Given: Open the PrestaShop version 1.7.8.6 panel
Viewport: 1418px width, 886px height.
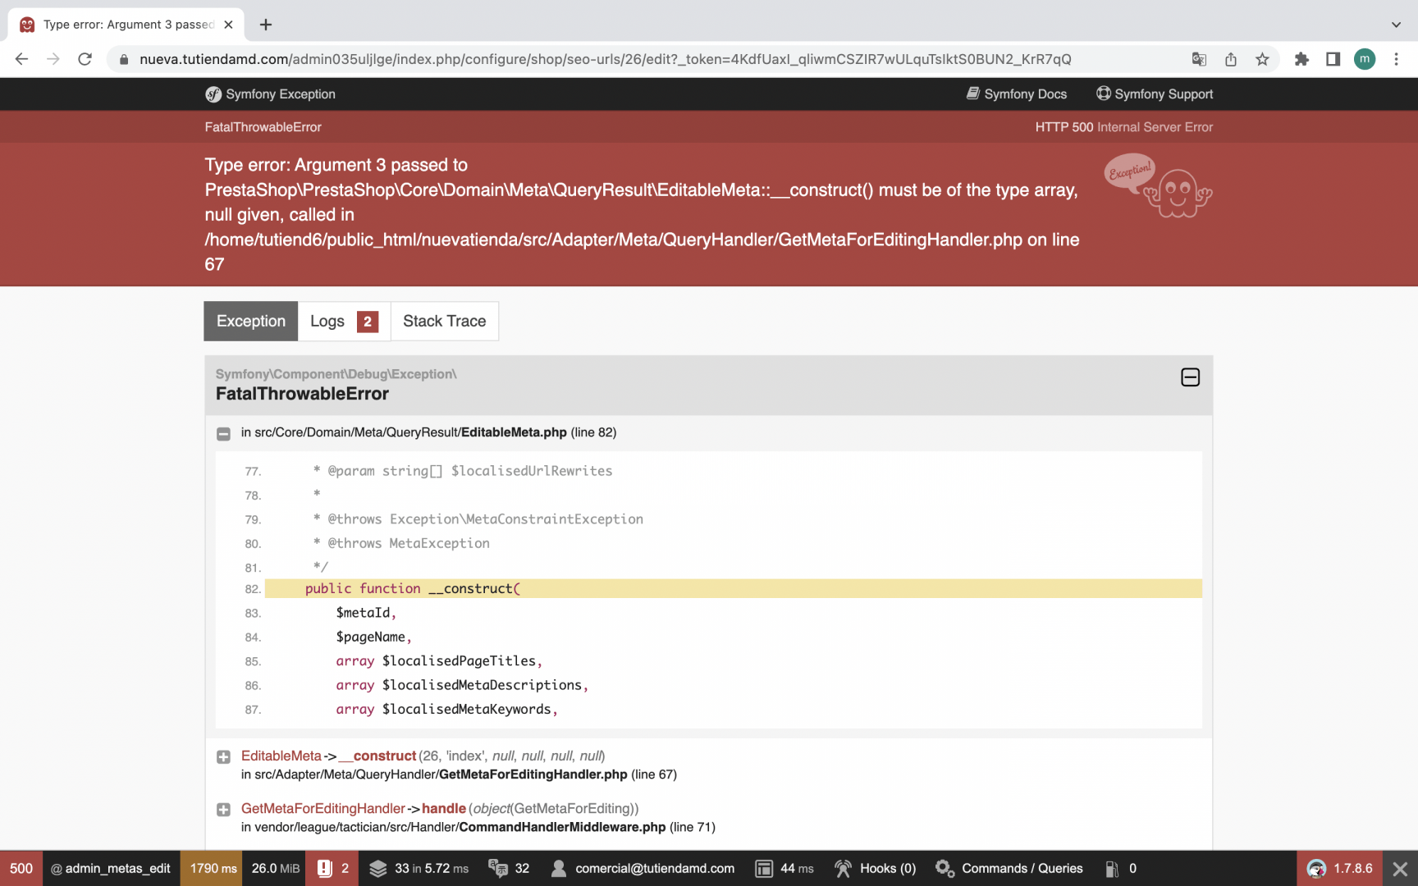Looking at the screenshot, I should click(1340, 868).
